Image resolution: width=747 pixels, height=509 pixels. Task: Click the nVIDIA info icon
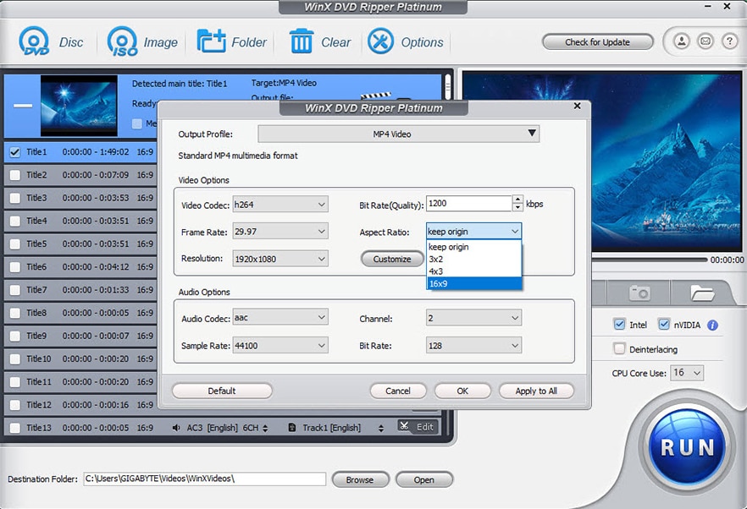tap(712, 325)
